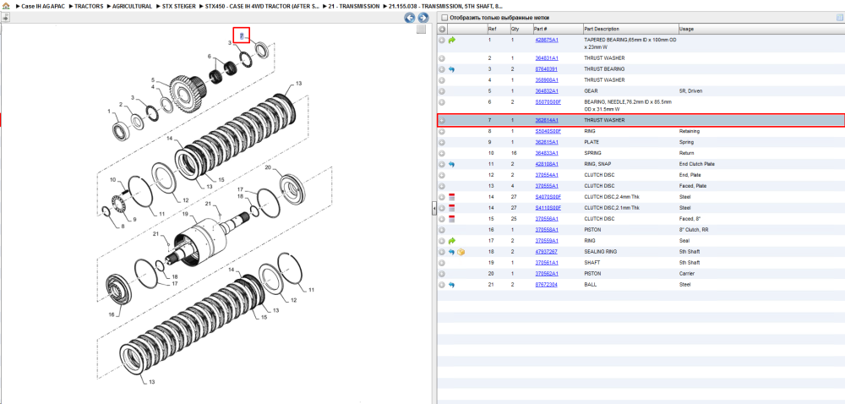845x404 pixels.
Task: Open notes icon on the 370556A1 row
Action: (451, 219)
